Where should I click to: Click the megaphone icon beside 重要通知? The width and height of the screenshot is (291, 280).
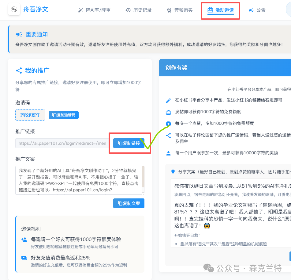[x=19, y=34]
